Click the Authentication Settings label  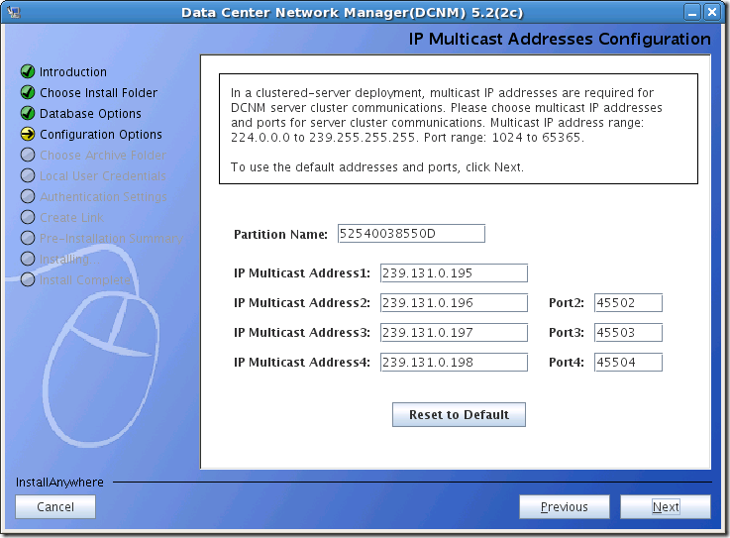coord(103,197)
